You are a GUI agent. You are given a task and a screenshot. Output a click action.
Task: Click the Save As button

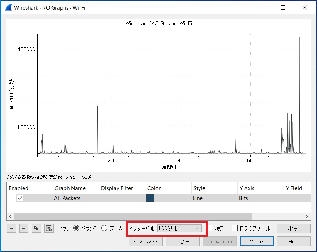click(146, 242)
